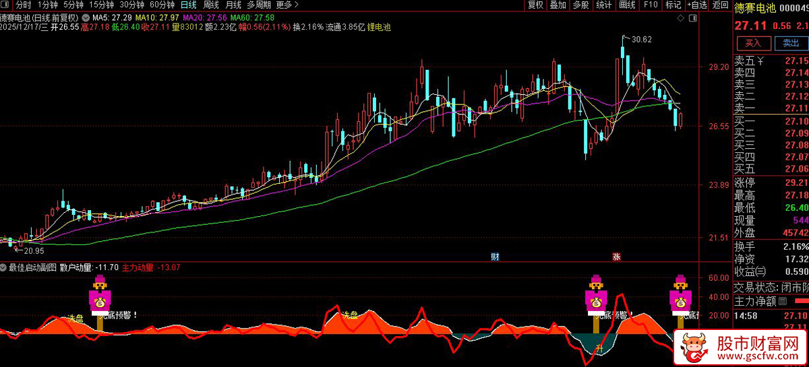Click the 净资 net assets row
Viewport: 809px width, 367px height.
click(771, 259)
